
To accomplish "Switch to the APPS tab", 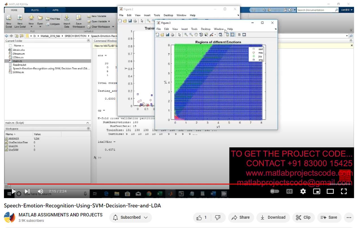I will (55, 10).
